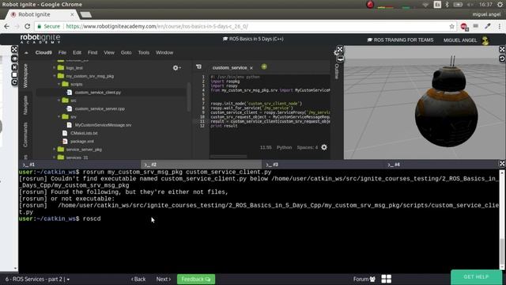Click the K icon on the left strip
This screenshot has height=285, width=506.
pyautogui.click(x=14, y=66)
